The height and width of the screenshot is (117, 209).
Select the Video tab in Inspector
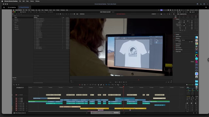pyautogui.click(x=176, y=17)
